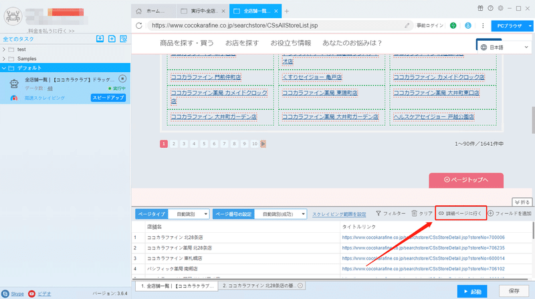Go to page 2 in pagination
Screen dimensions: 535x299
tap(174, 144)
